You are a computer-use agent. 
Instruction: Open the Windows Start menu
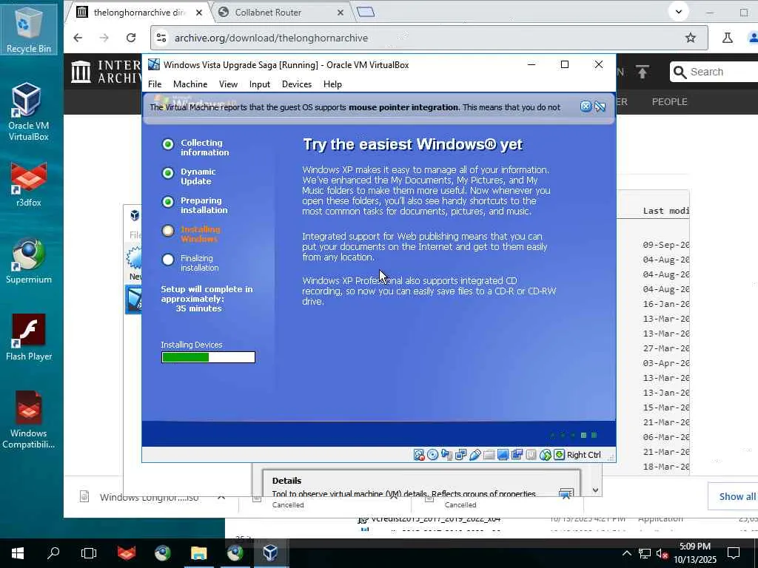tap(18, 553)
